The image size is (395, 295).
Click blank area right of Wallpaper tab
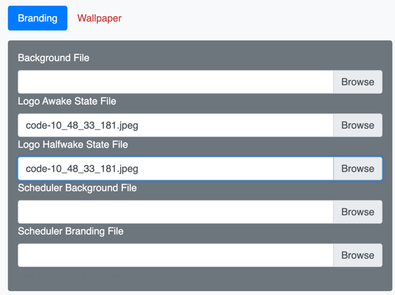260,18
